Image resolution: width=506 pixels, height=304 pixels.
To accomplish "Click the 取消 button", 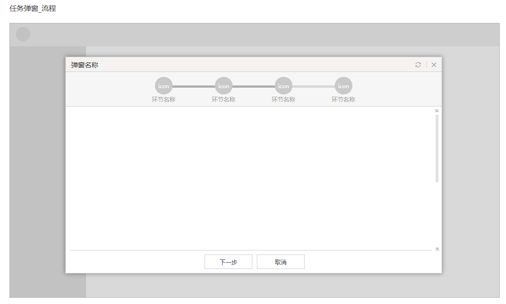I will (281, 262).
